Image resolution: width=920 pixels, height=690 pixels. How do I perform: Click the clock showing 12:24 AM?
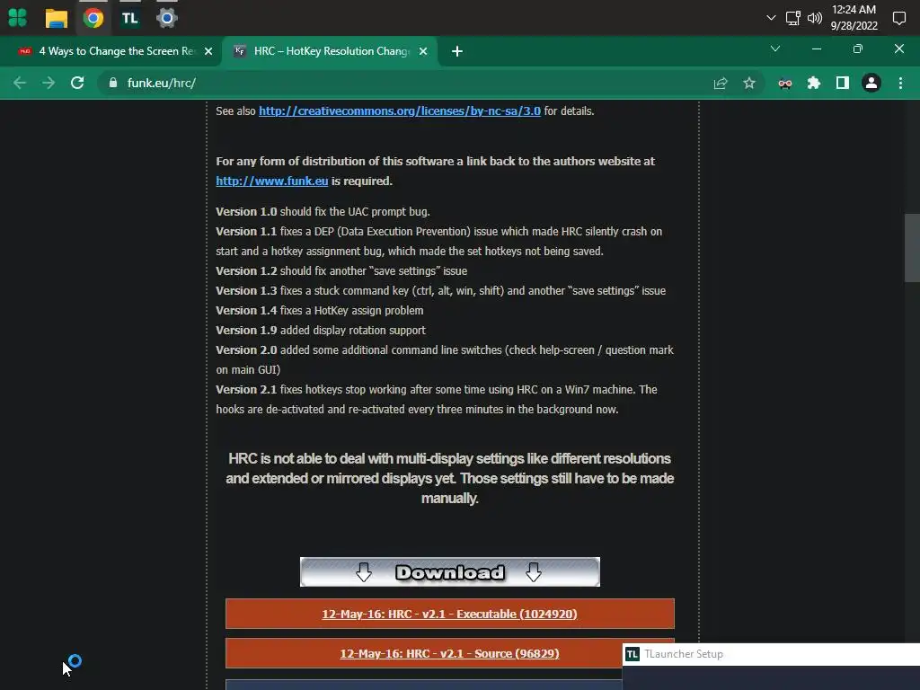pyautogui.click(x=854, y=18)
